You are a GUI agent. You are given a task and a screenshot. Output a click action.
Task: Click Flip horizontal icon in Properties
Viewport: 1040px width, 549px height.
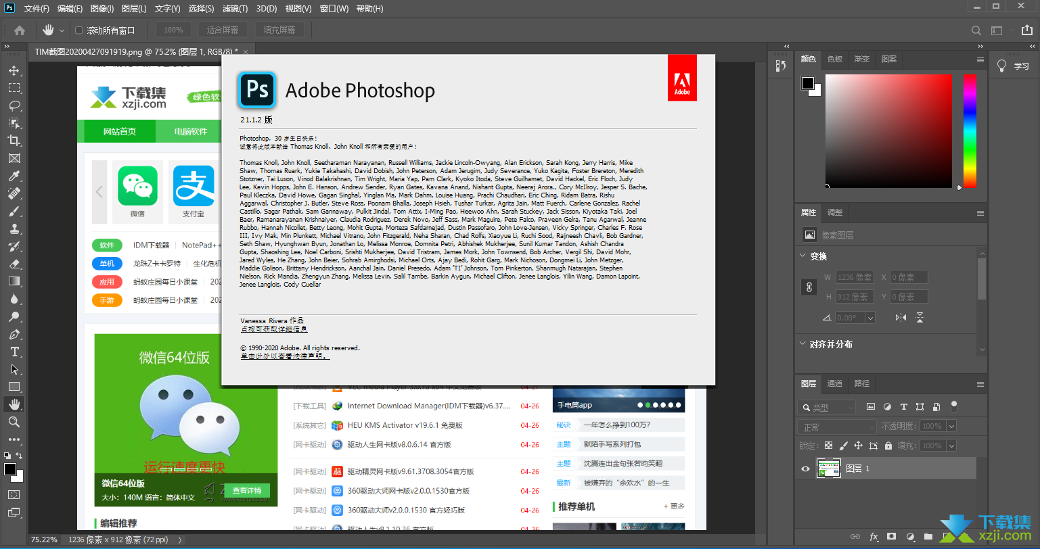click(x=901, y=317)
